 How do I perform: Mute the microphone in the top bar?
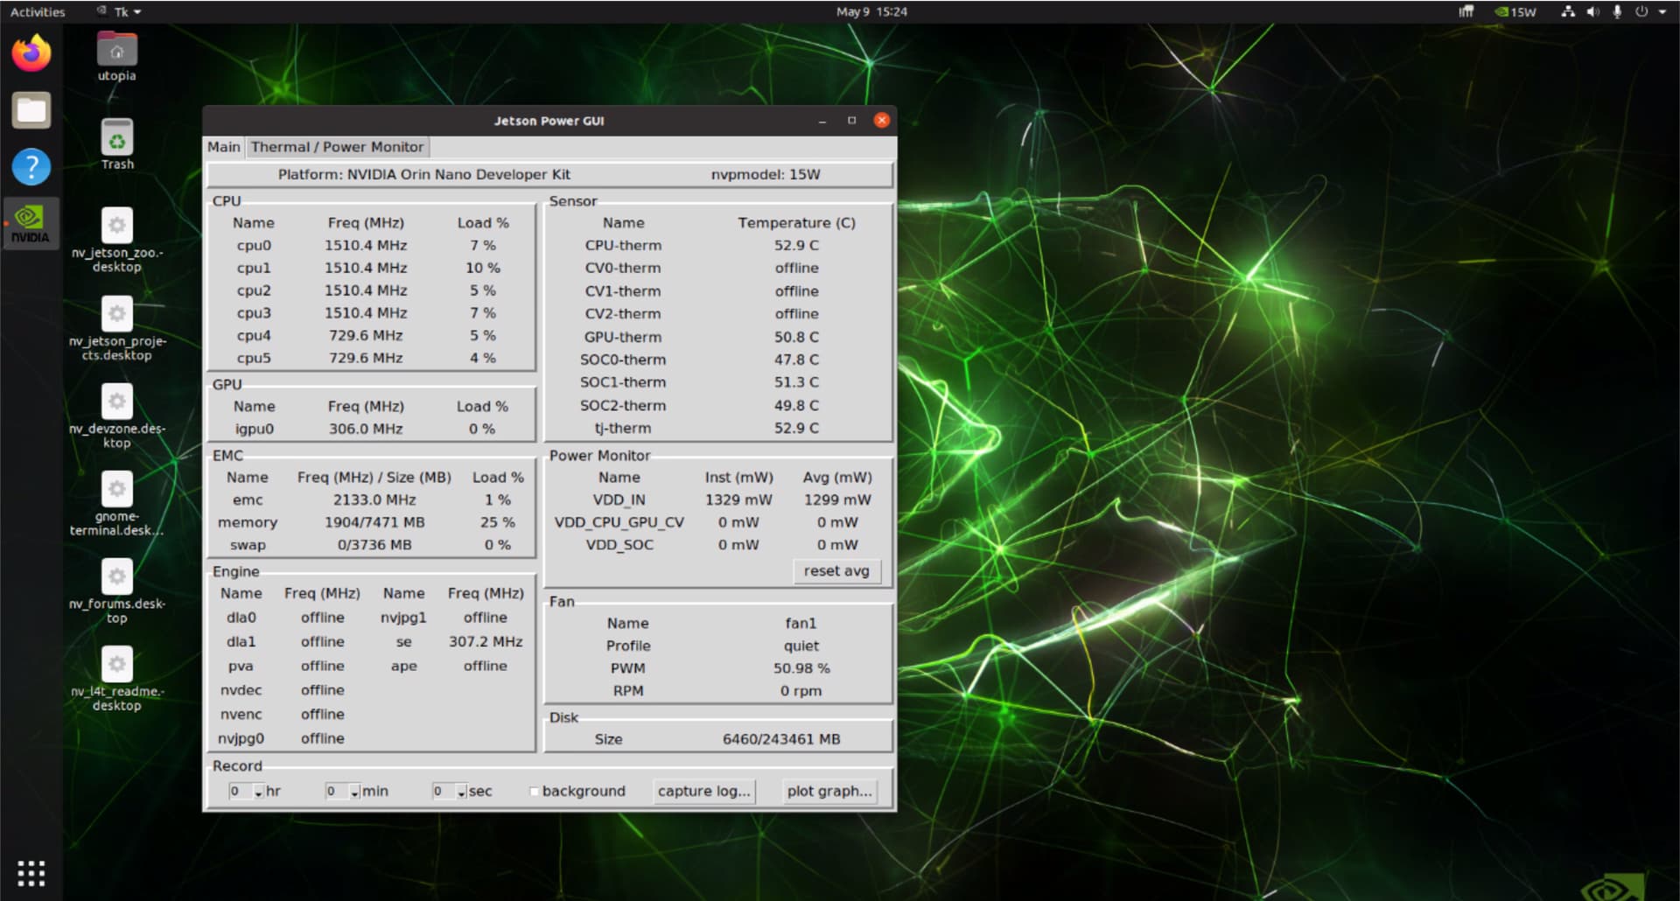point(1618,12)
